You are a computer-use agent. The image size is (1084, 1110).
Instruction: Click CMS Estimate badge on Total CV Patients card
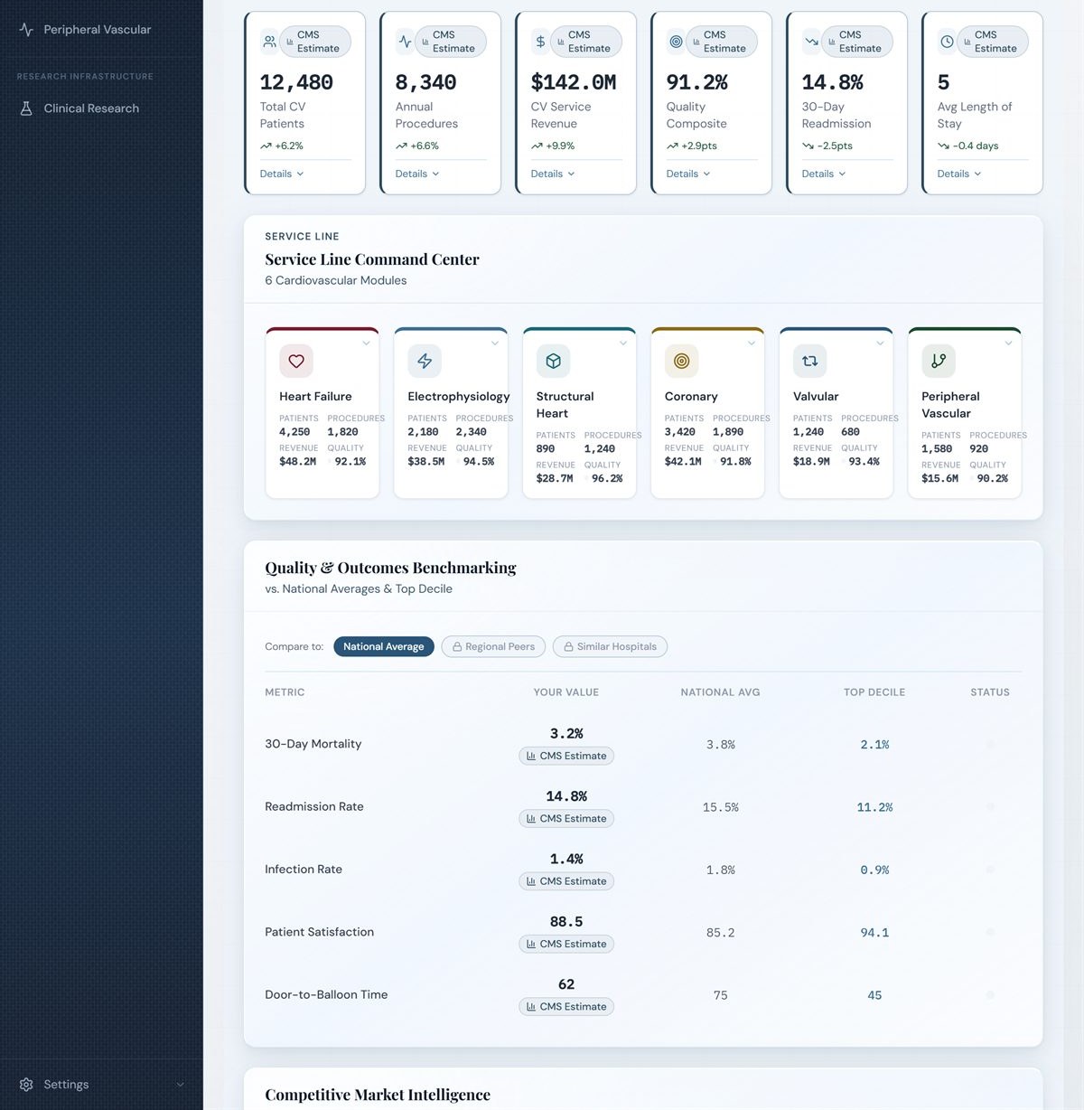(315, 42)
